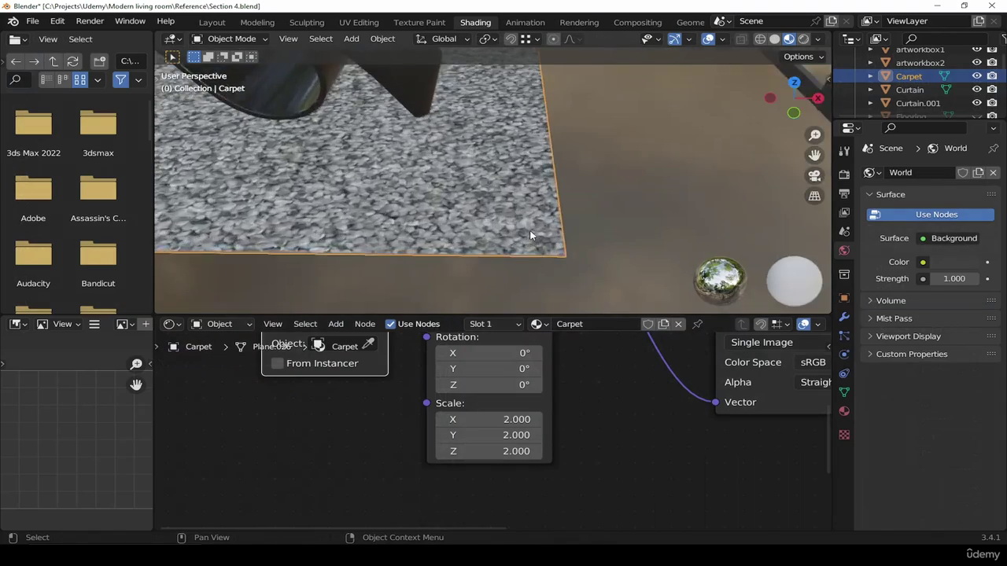Viewport: 1007px width, 566px height.
Task: Click the file browser refresh icon
Action: 72,61
